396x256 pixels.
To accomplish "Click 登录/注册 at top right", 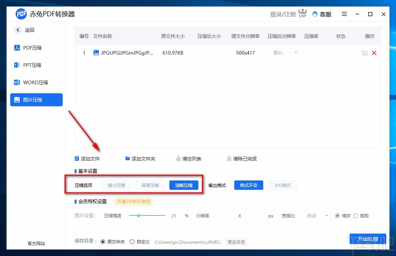I will click(x=284, y=14).
